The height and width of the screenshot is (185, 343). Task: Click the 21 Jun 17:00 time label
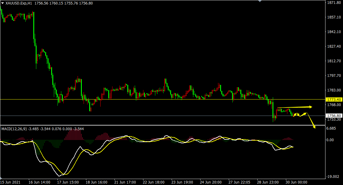pyautogui.click(x=125, y=182)
